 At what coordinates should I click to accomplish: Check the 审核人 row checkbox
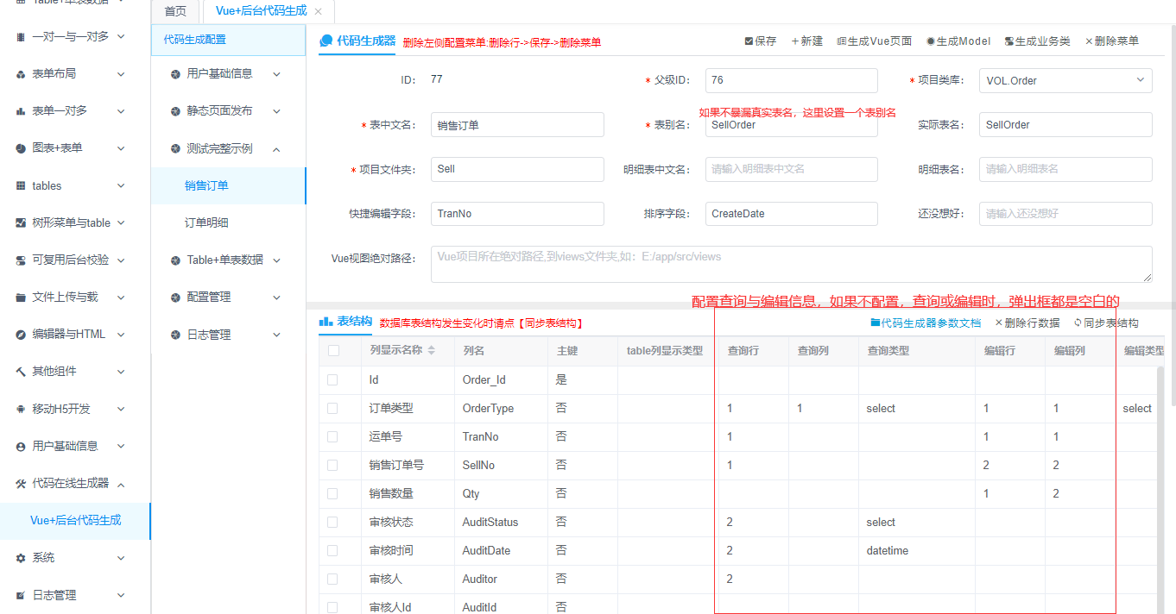[x=333, y=580]
